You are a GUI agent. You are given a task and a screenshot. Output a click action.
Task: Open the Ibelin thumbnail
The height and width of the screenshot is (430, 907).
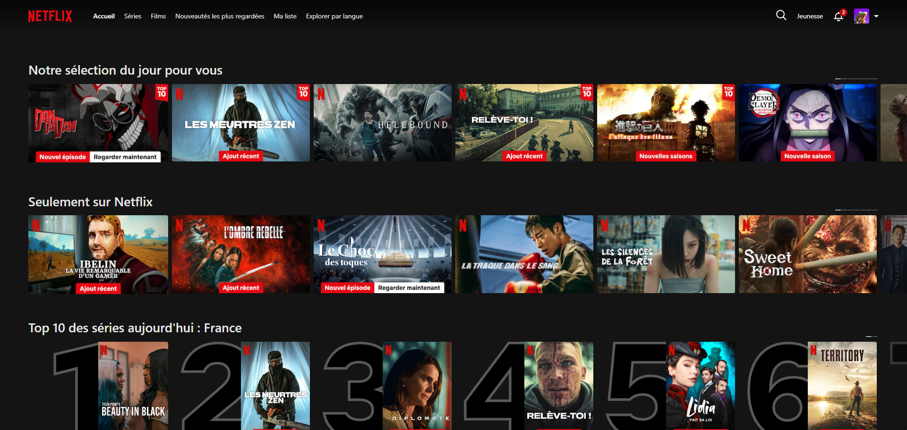pos(98,254)
